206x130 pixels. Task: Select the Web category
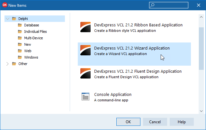point(28,51)
